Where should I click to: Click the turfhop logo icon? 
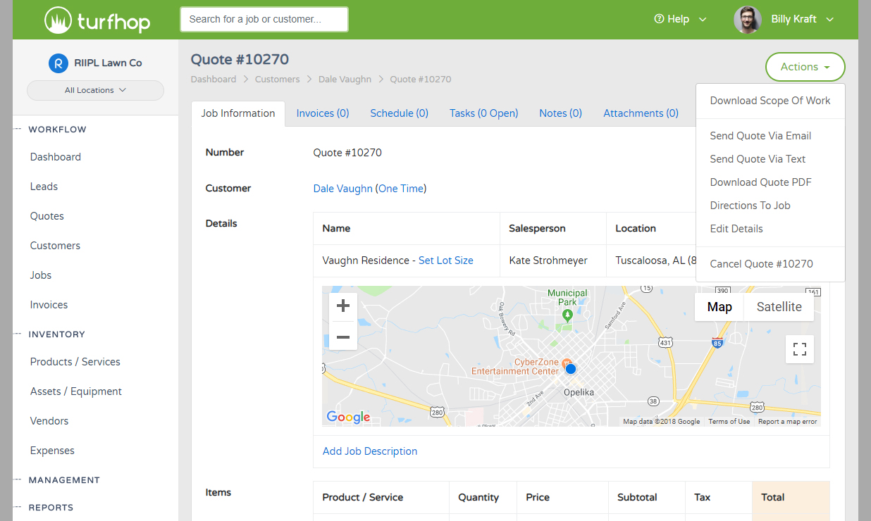58,20
